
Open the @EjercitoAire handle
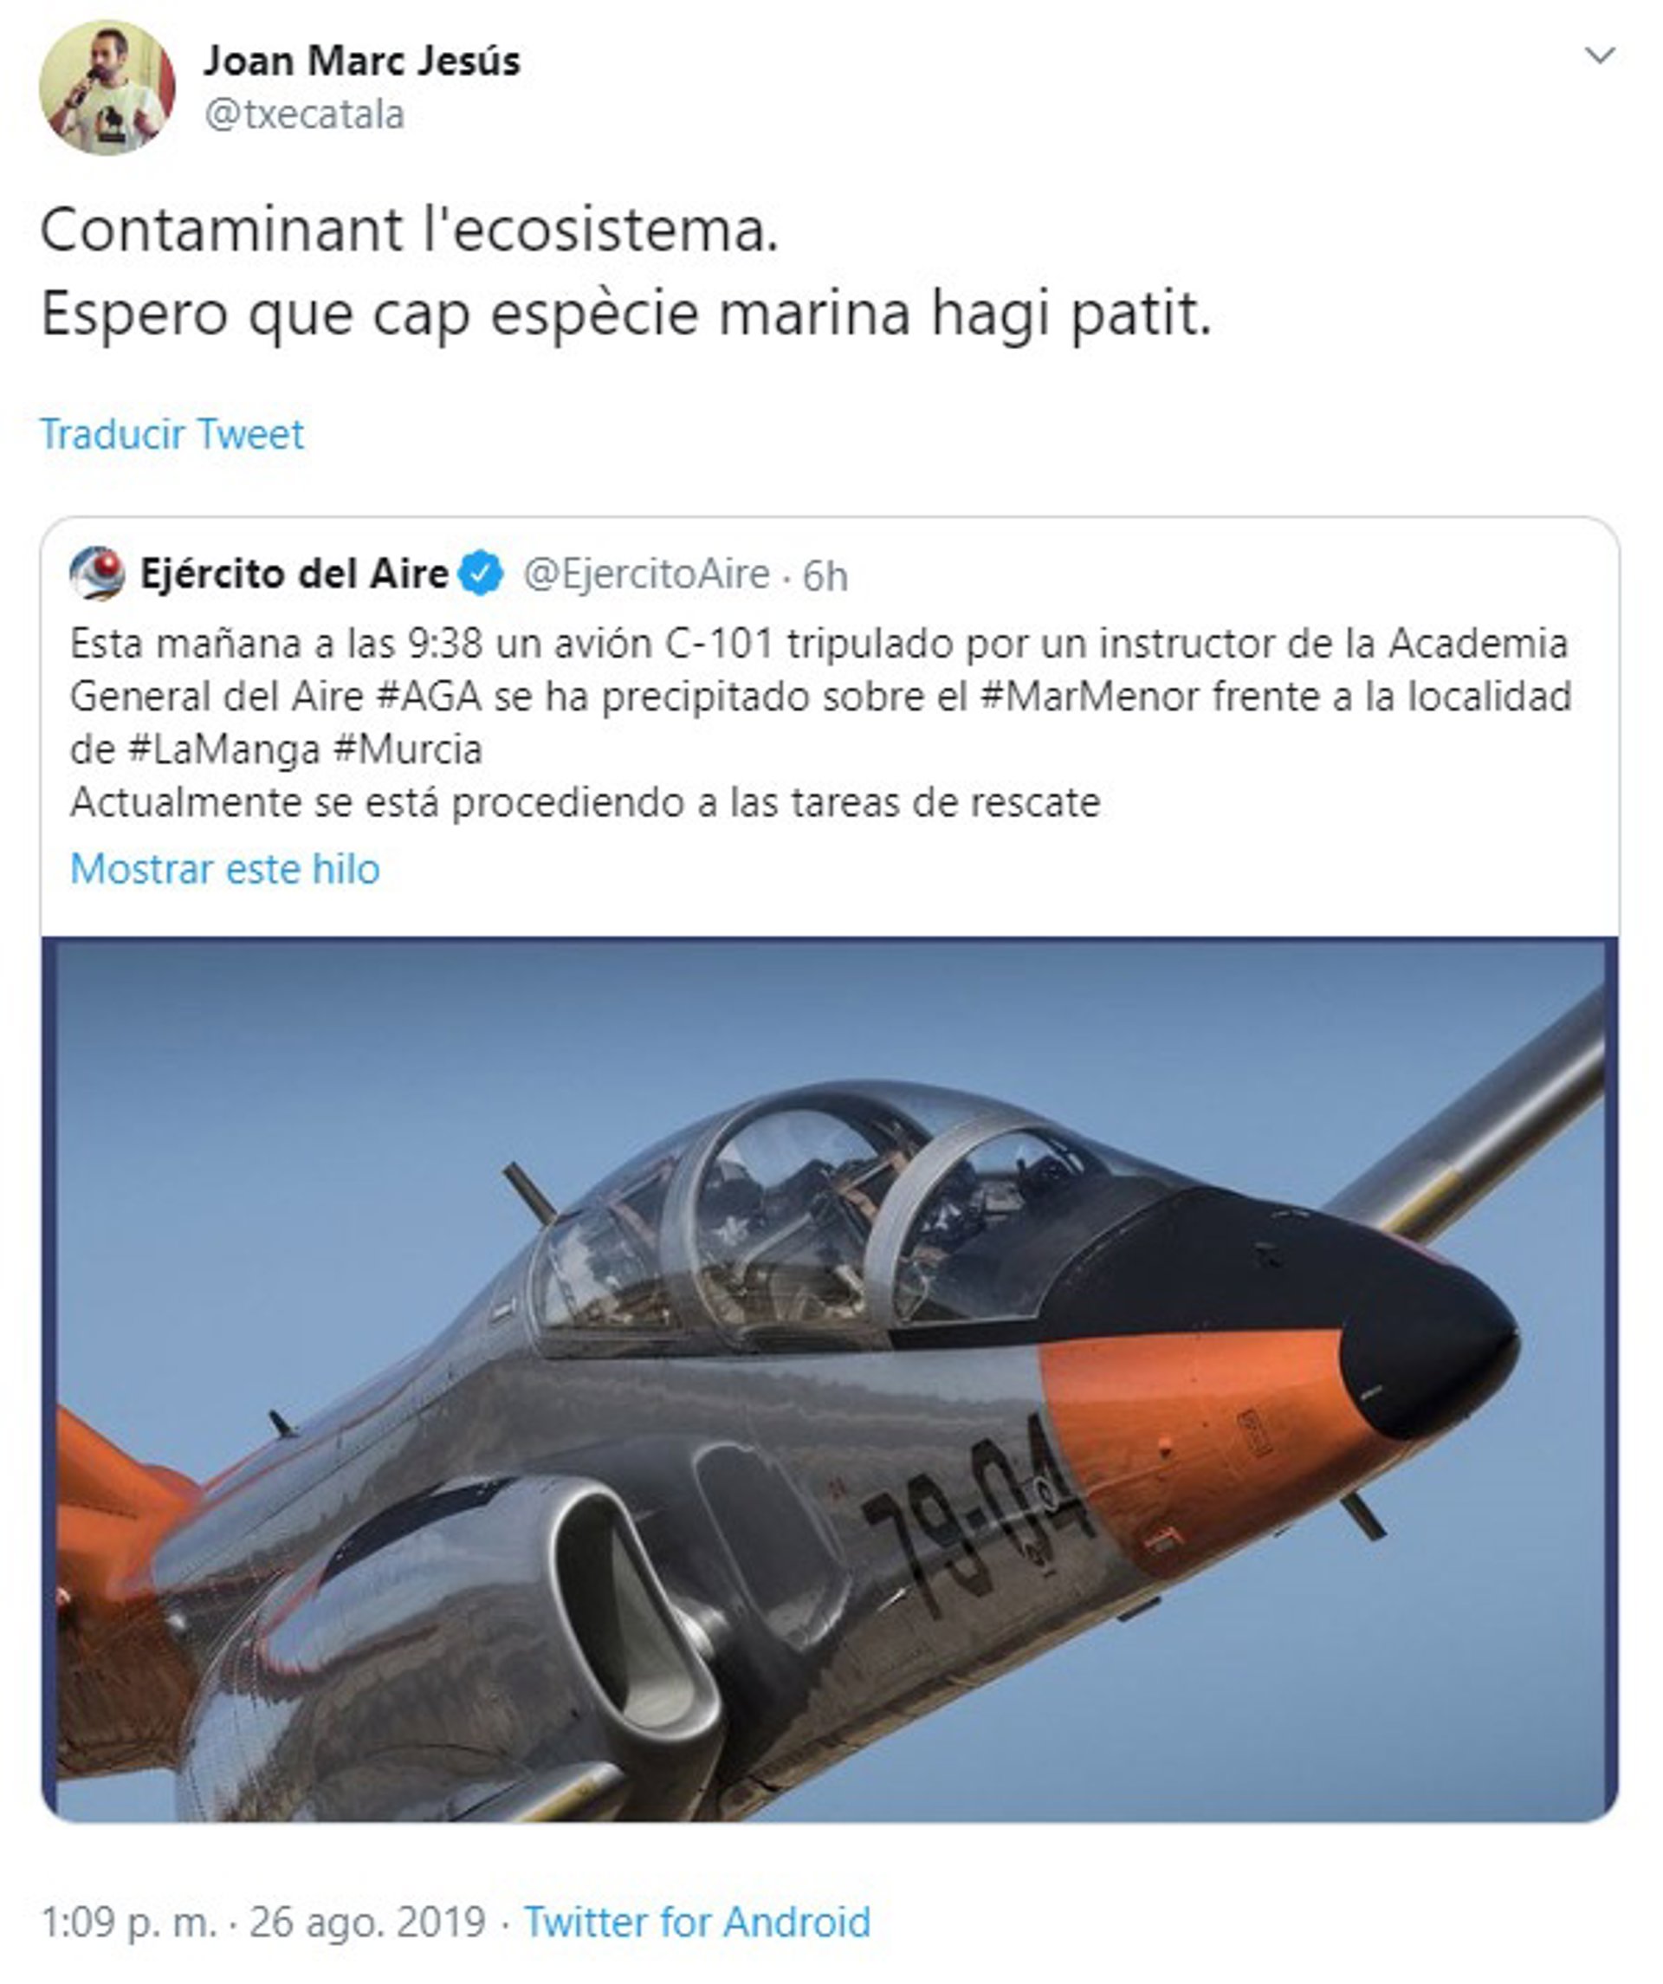click(646, 574)
